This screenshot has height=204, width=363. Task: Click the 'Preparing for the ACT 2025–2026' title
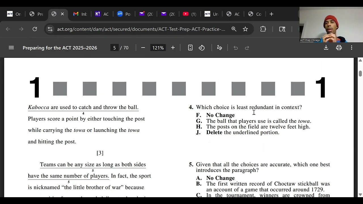coord(60,48)
